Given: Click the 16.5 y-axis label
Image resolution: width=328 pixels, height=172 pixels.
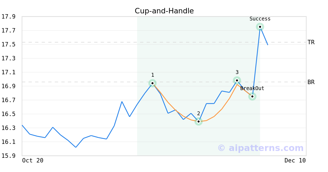Looking at the screenshot, I should pyautogui.click(x=8, y=114).
